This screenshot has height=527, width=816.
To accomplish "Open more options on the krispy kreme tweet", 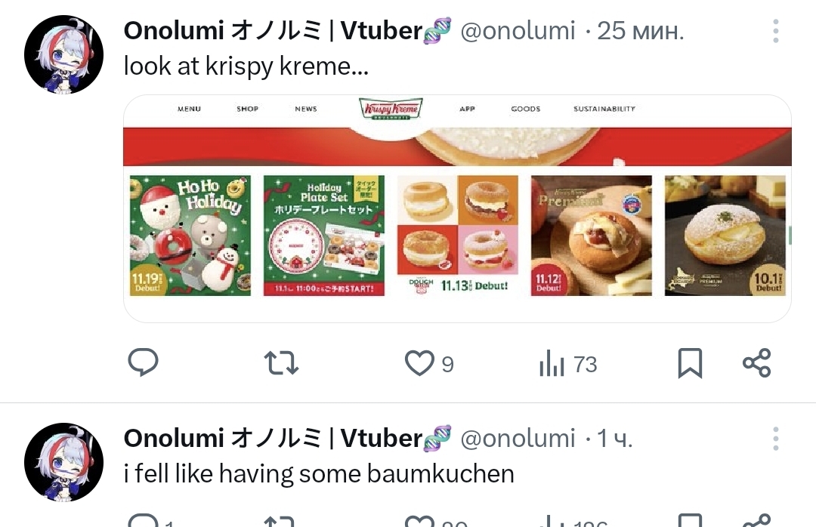I will 775,31.
